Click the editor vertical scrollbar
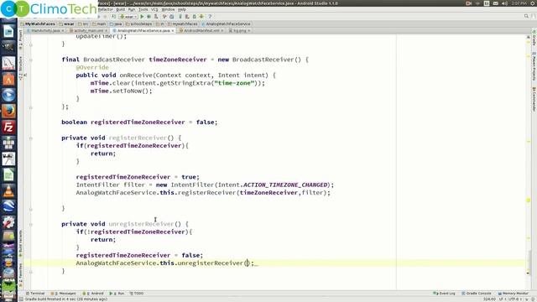This screenshot has width=537, height=302. coord(529,161)
